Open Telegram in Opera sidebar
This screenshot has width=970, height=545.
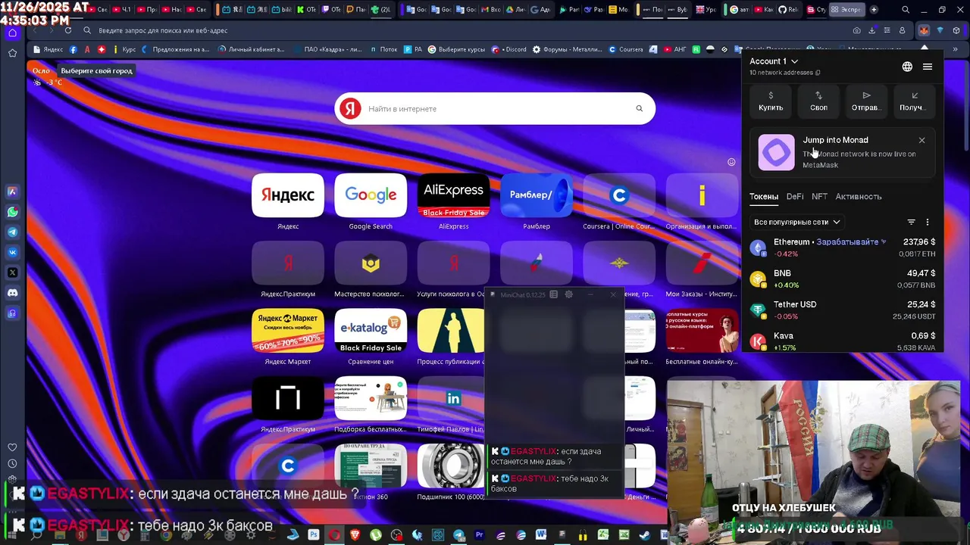pyautogui.click(x=12, y=232)
